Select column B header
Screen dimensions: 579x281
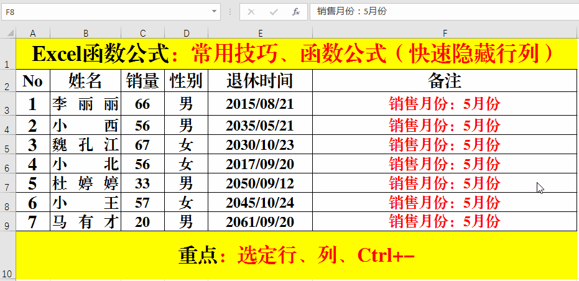point(86,34)
